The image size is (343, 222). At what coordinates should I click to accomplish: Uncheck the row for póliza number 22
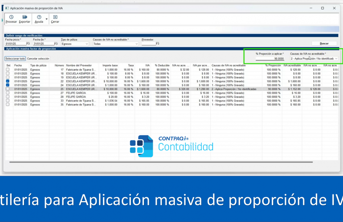click(x=8, y=81)
